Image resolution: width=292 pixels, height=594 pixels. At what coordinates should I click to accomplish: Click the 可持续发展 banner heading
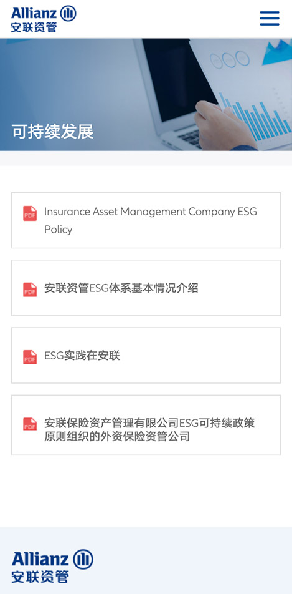click(52, 132)
